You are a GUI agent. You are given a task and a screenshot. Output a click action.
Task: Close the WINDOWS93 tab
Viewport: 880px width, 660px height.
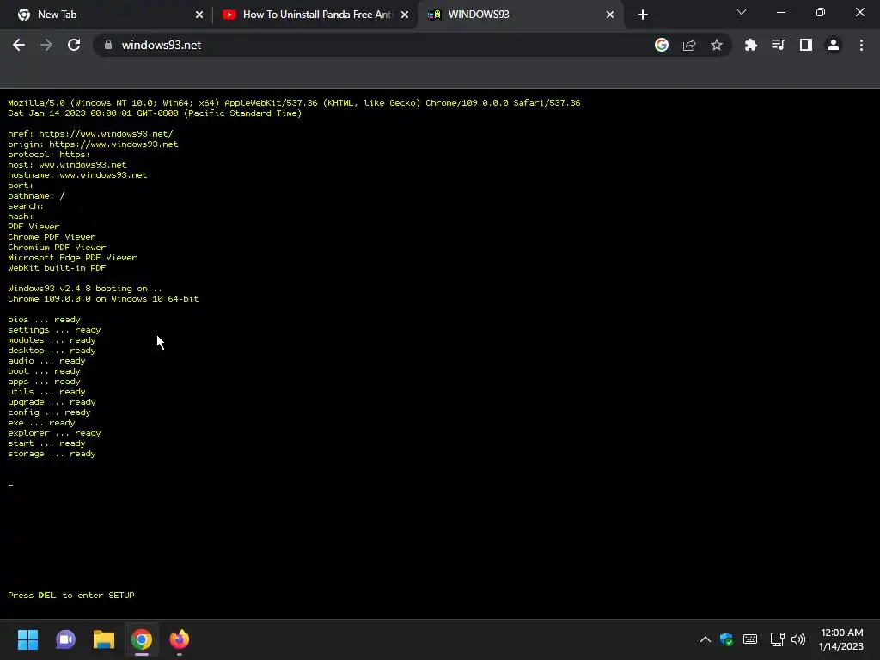[x=610, y=15]
